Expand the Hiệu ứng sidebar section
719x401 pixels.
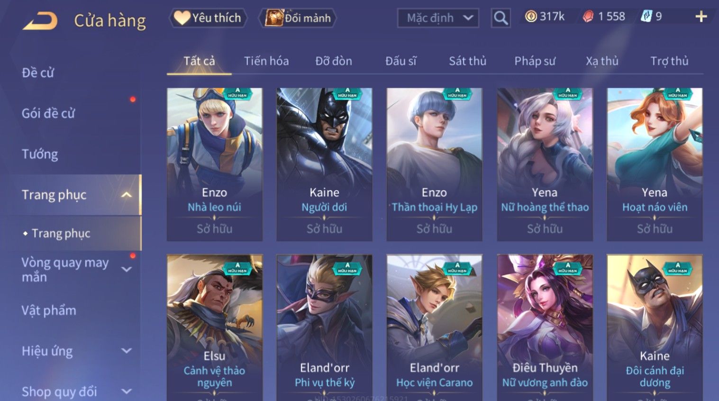(126, 351)
